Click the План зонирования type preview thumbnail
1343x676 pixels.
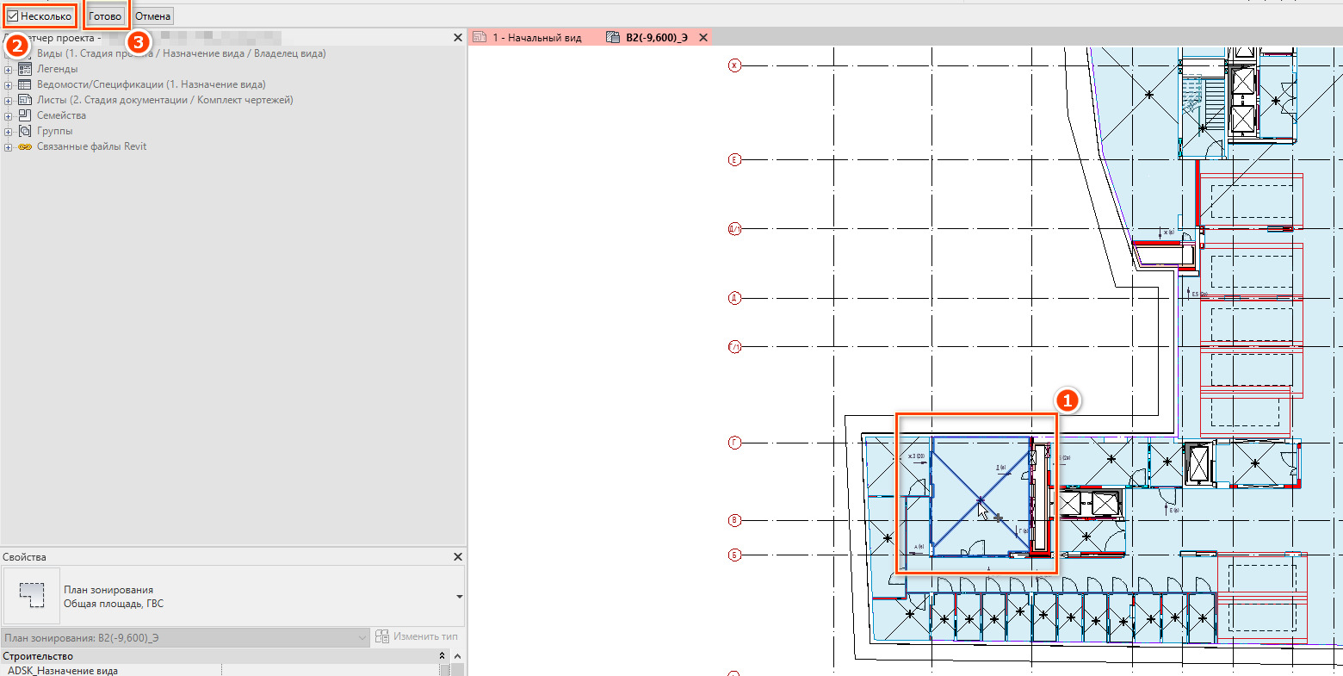point(32,596)
